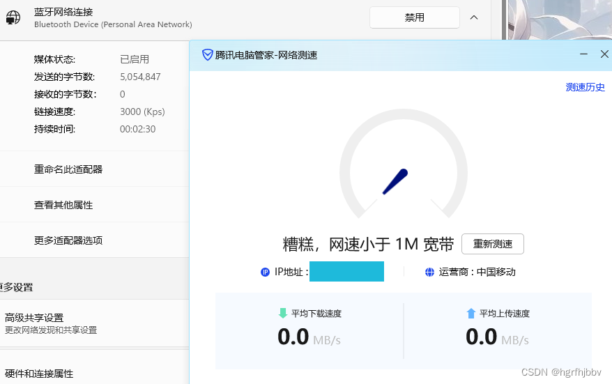Click the 媒体状态 value 已启用
Screen dimensions: 612x384
tap(135, 59)
